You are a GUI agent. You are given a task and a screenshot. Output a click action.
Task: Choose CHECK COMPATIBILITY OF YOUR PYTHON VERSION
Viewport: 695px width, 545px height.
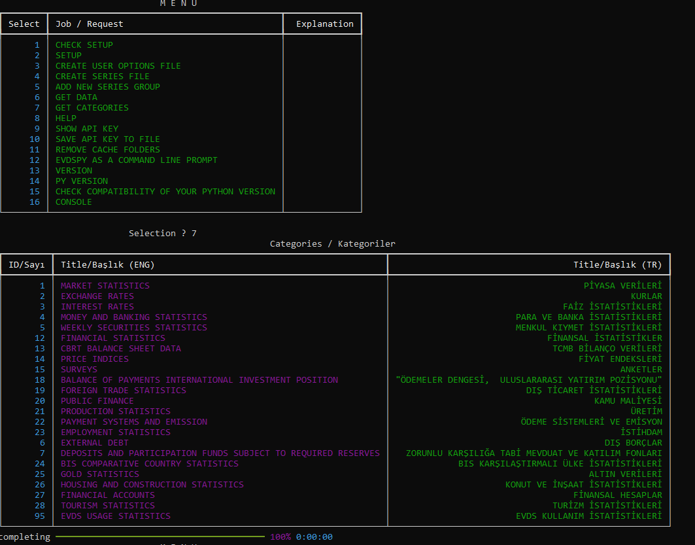coord(165,192)
